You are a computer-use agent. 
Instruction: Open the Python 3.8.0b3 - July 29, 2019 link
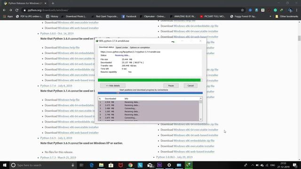[x=174, y=157]
